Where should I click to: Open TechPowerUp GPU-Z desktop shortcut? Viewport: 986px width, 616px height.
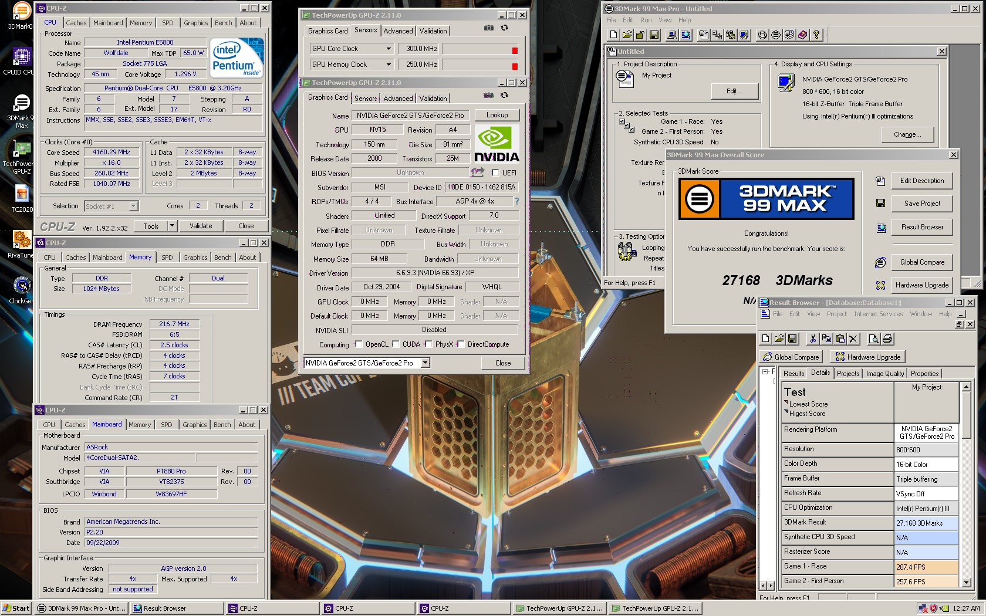point(22,157)
